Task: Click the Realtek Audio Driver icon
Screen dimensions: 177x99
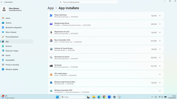Action: pos(51,24)
